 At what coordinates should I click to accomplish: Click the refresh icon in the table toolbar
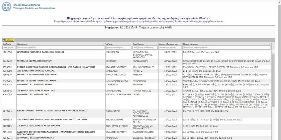[4, 40]
